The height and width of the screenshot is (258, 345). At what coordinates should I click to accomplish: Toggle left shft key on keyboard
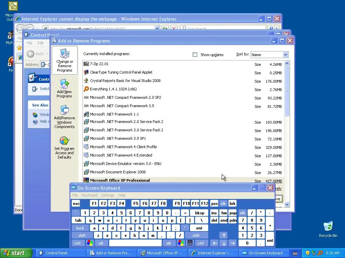pyautogui.click(x=82, y=235)
